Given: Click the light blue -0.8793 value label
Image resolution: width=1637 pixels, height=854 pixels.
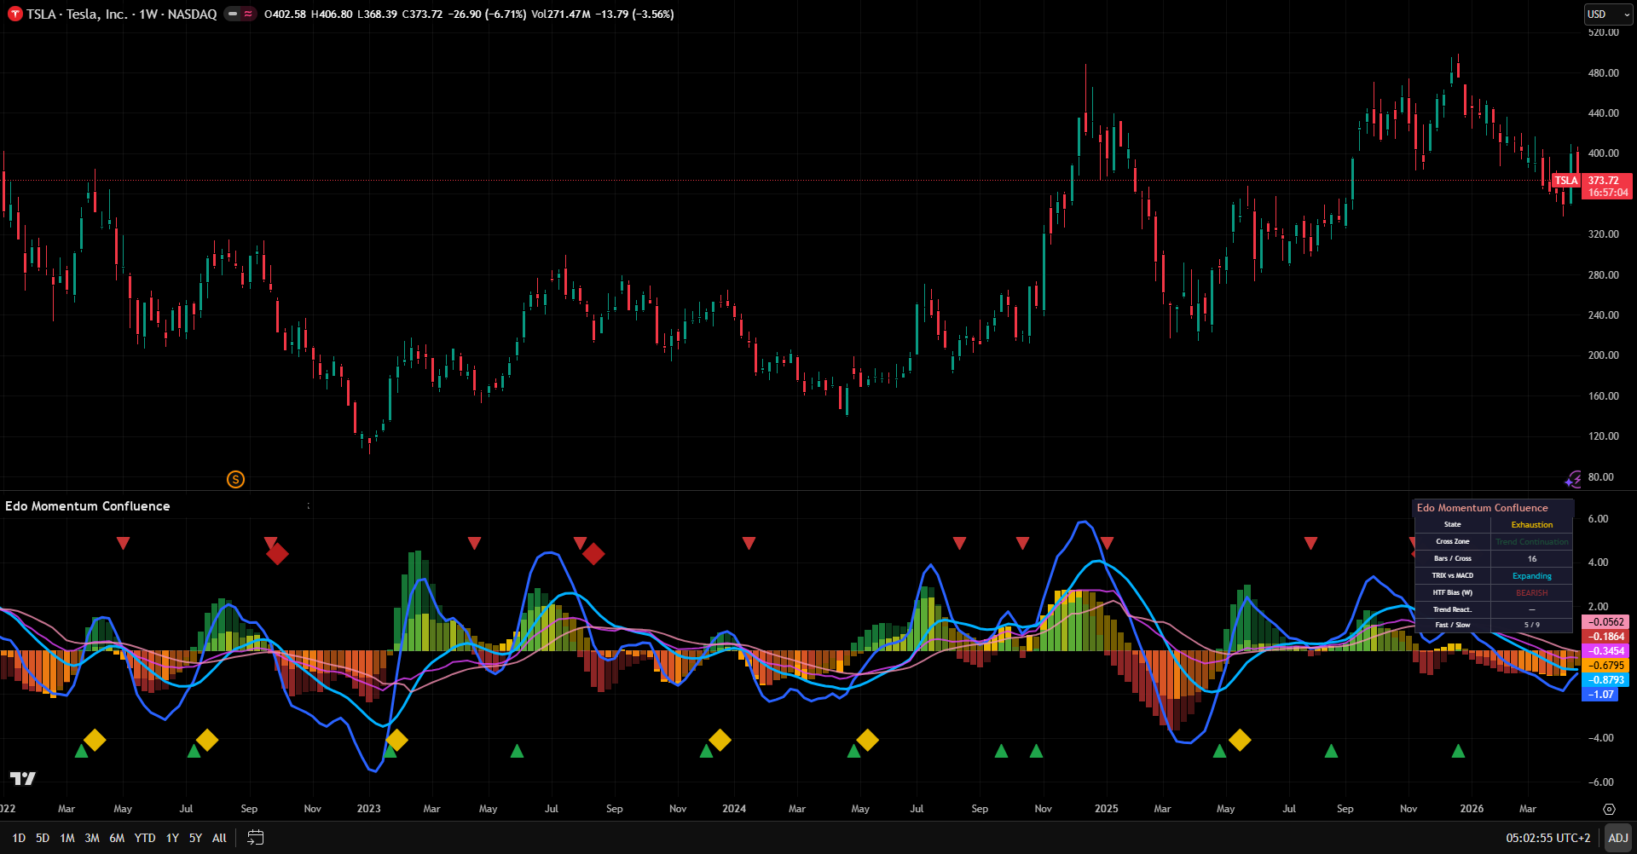Looking at the screenshot, I should (1606, 680).
